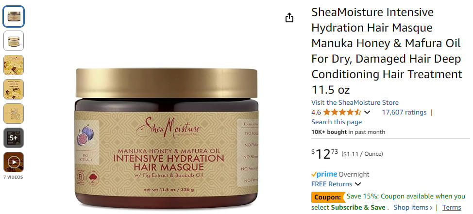Image resolution: width=473 pixels, height=214 pixels.
Task: Click the orange star rating icons
Action: (x=342, y=113)
